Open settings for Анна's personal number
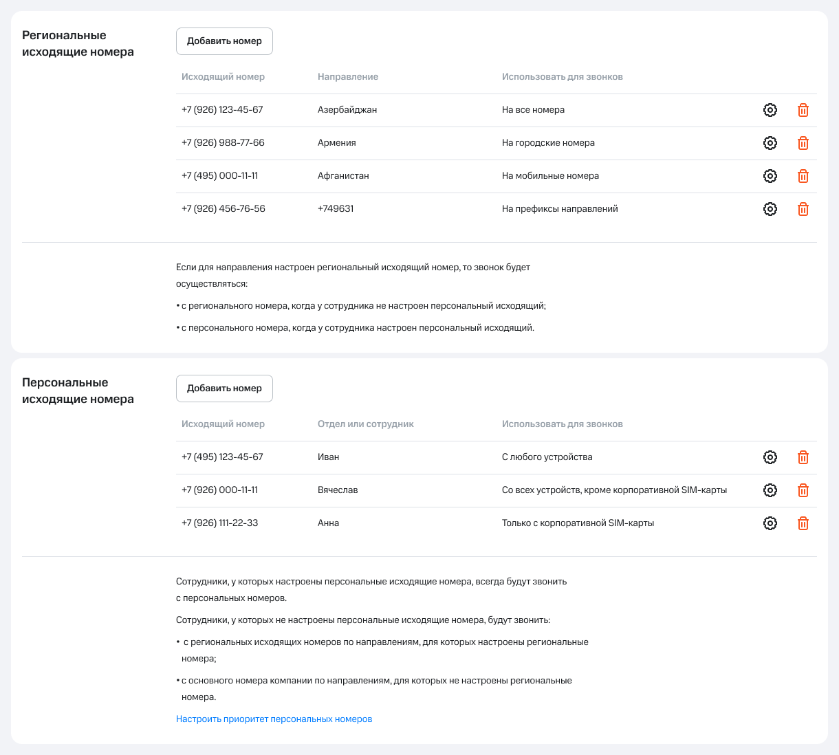This screenshot has width=839, height=755. [x=770, y=523]
